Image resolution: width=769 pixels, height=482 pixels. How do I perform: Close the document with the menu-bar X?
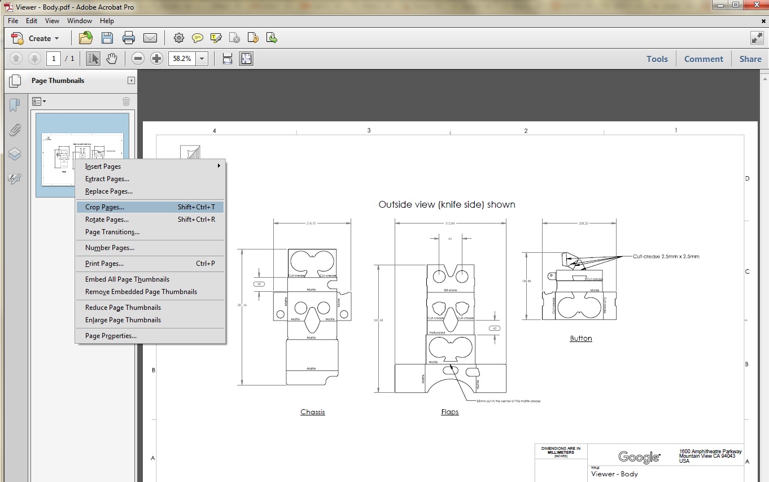point(763,21)
